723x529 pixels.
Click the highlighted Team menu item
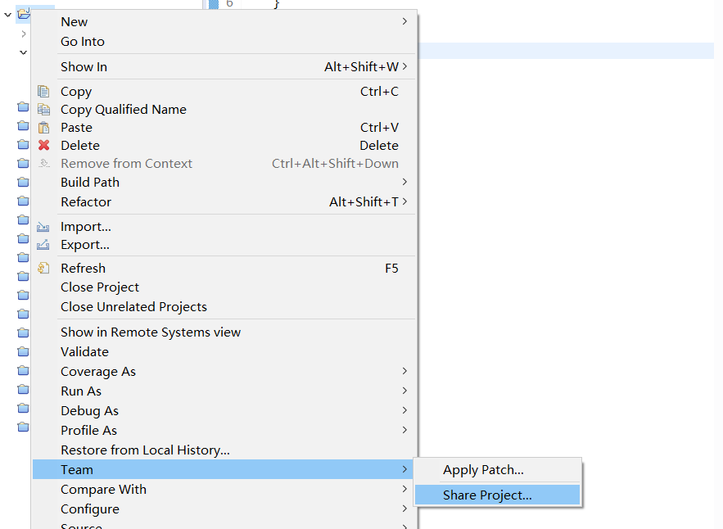point(224,469)
